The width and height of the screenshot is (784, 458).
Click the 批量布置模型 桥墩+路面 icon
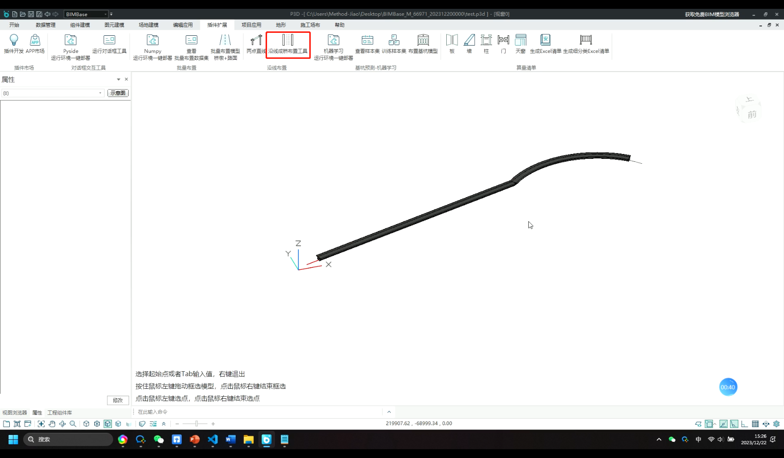[225, 44]
